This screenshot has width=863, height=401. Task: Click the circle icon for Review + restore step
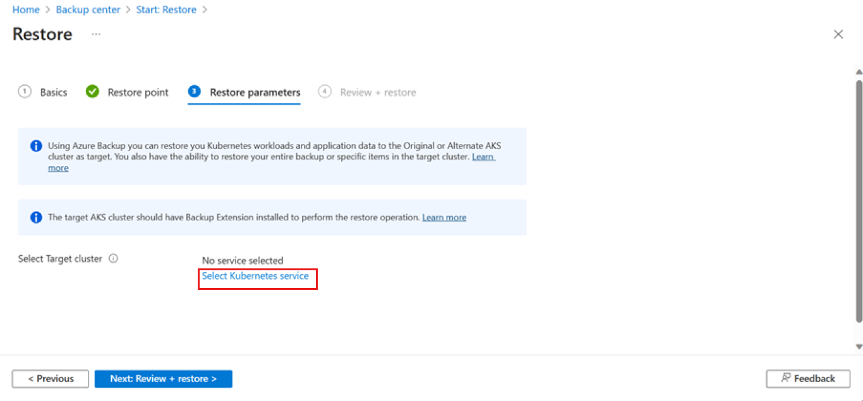pos(325,92)
